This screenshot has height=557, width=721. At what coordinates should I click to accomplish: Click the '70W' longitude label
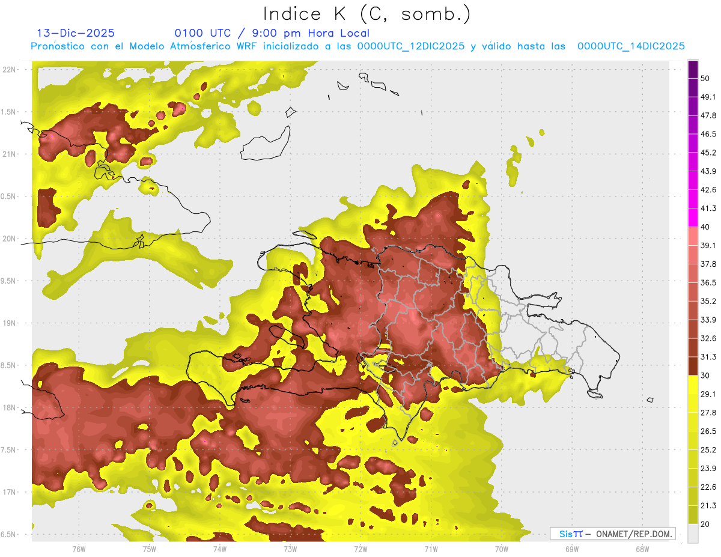click(x=502, y=549)
